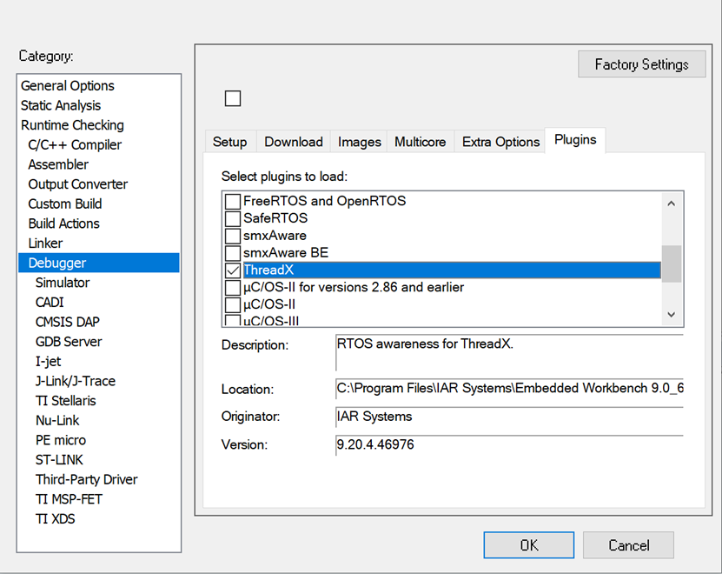This screenshot has height=574, width=722.
Task: Open the Download tab
Action: coord(294,142)
